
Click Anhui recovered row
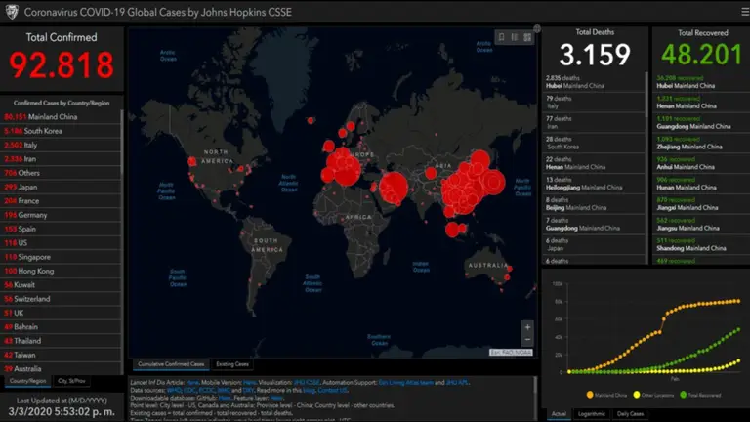click(x=701, y=163)
